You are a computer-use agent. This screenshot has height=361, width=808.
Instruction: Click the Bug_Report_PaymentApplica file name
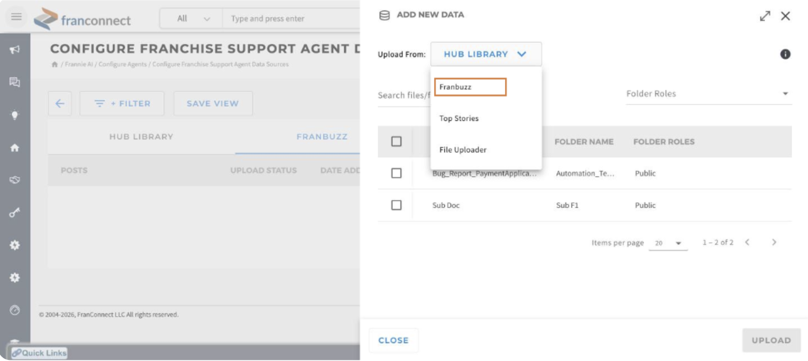pos(484,174)
